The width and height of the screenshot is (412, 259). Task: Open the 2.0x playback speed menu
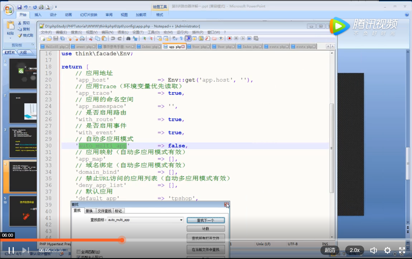click(x=355, y=250)
